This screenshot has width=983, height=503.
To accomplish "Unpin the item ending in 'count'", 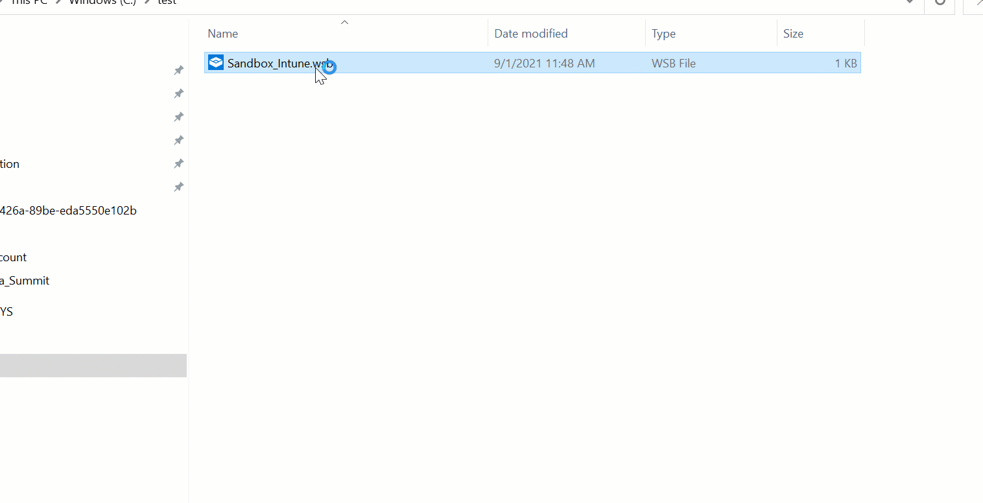I will pyautogui.click(x=179, y=257).
